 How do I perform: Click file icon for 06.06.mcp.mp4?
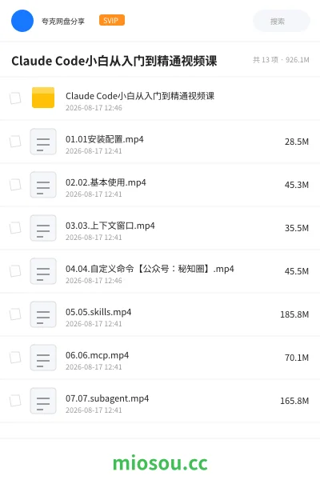[43, 358]
